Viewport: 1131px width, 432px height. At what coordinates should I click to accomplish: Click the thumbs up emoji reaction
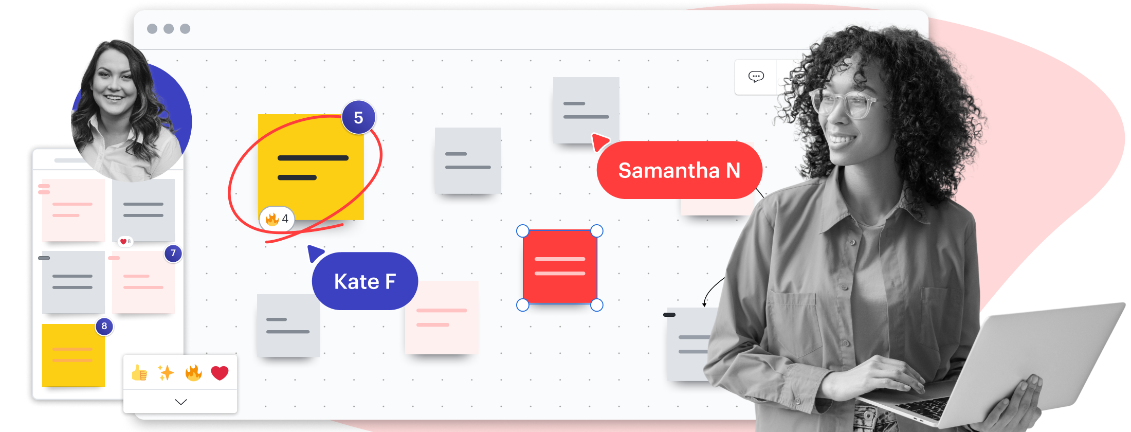click(139, 373)
